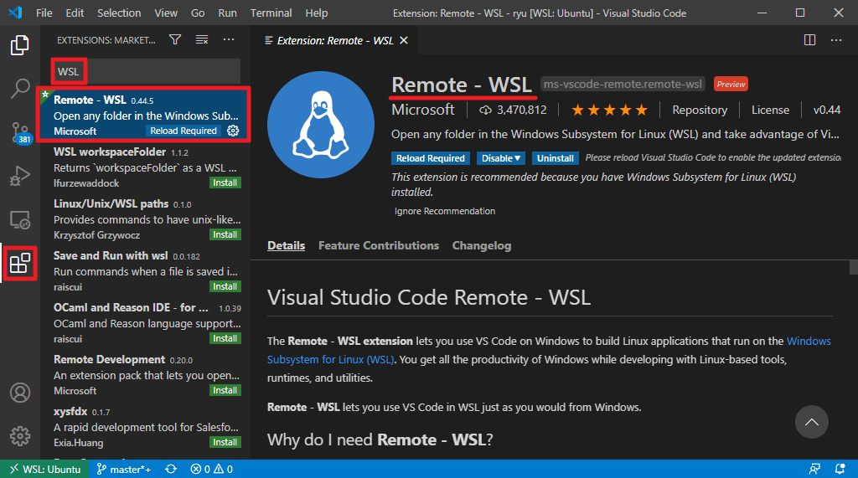Open the Search view in activity bar

20,88
